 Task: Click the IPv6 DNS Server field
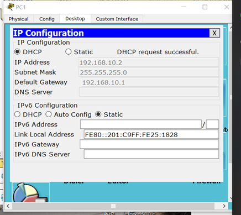(x=151, y=154)
